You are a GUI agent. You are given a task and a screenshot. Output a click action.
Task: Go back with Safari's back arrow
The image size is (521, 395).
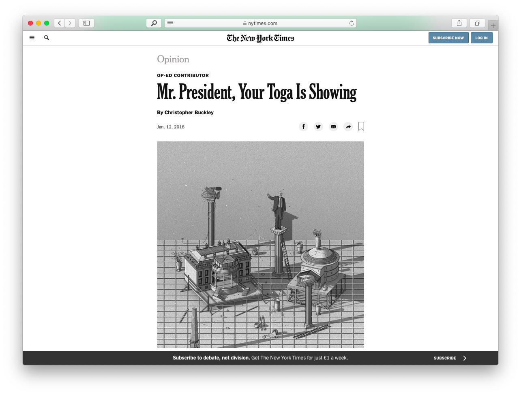click(x=60, y=23)
